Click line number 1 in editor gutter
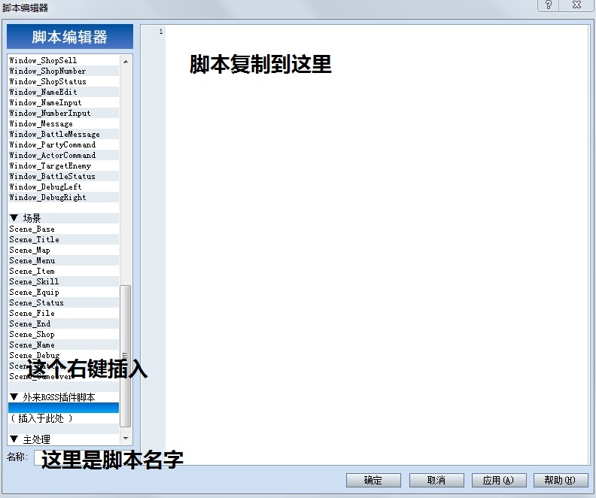Screen dimensions: 596x498 (x=161, y=32)
